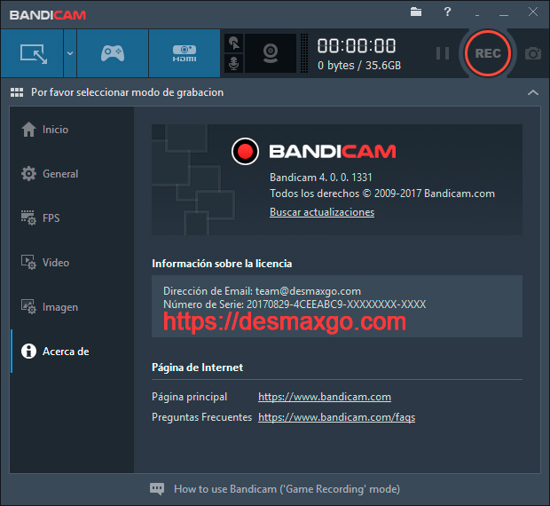Open https://www.bandicam.com link
The image size is (550, 506).
325,397
